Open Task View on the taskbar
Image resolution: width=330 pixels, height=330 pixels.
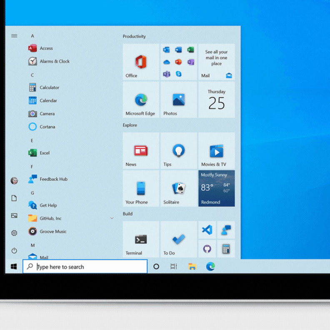click(174, 267)
